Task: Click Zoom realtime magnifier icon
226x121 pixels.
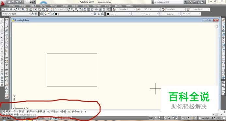Action: pyautogui.click(x=73, y=9)
